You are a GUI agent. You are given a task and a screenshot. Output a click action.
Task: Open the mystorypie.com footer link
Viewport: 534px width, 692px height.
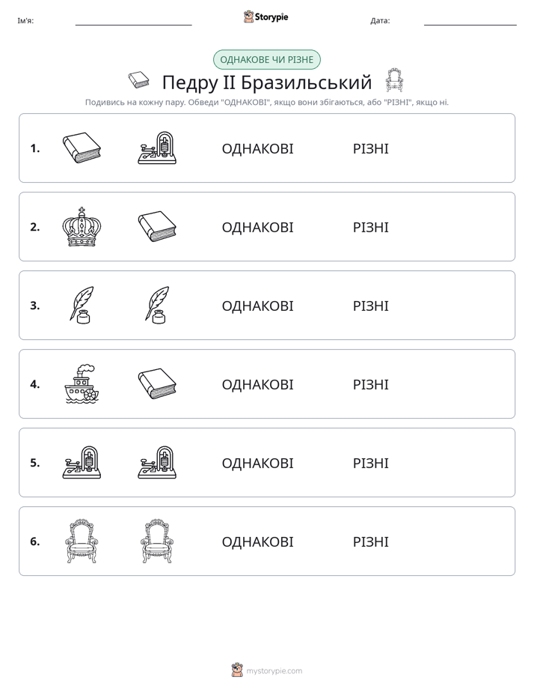267,670
